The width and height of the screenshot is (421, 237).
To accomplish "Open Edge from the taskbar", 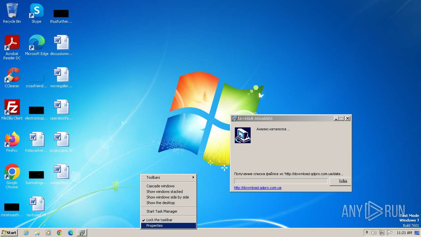I will pos(71,233).
